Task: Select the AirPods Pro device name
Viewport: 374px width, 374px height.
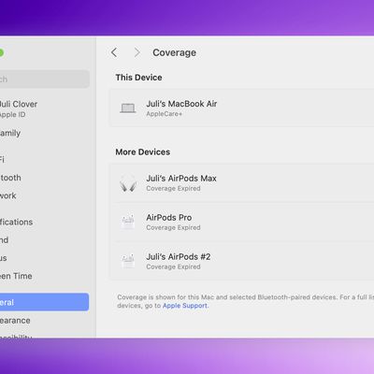Action: click(169, 218)
